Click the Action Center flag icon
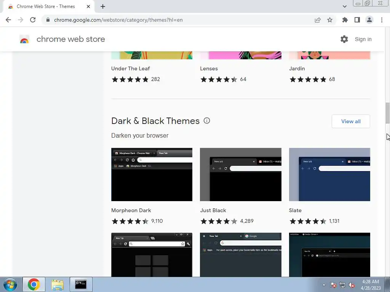The width and height of the screenshot is (390, 292). click(333, 285)
